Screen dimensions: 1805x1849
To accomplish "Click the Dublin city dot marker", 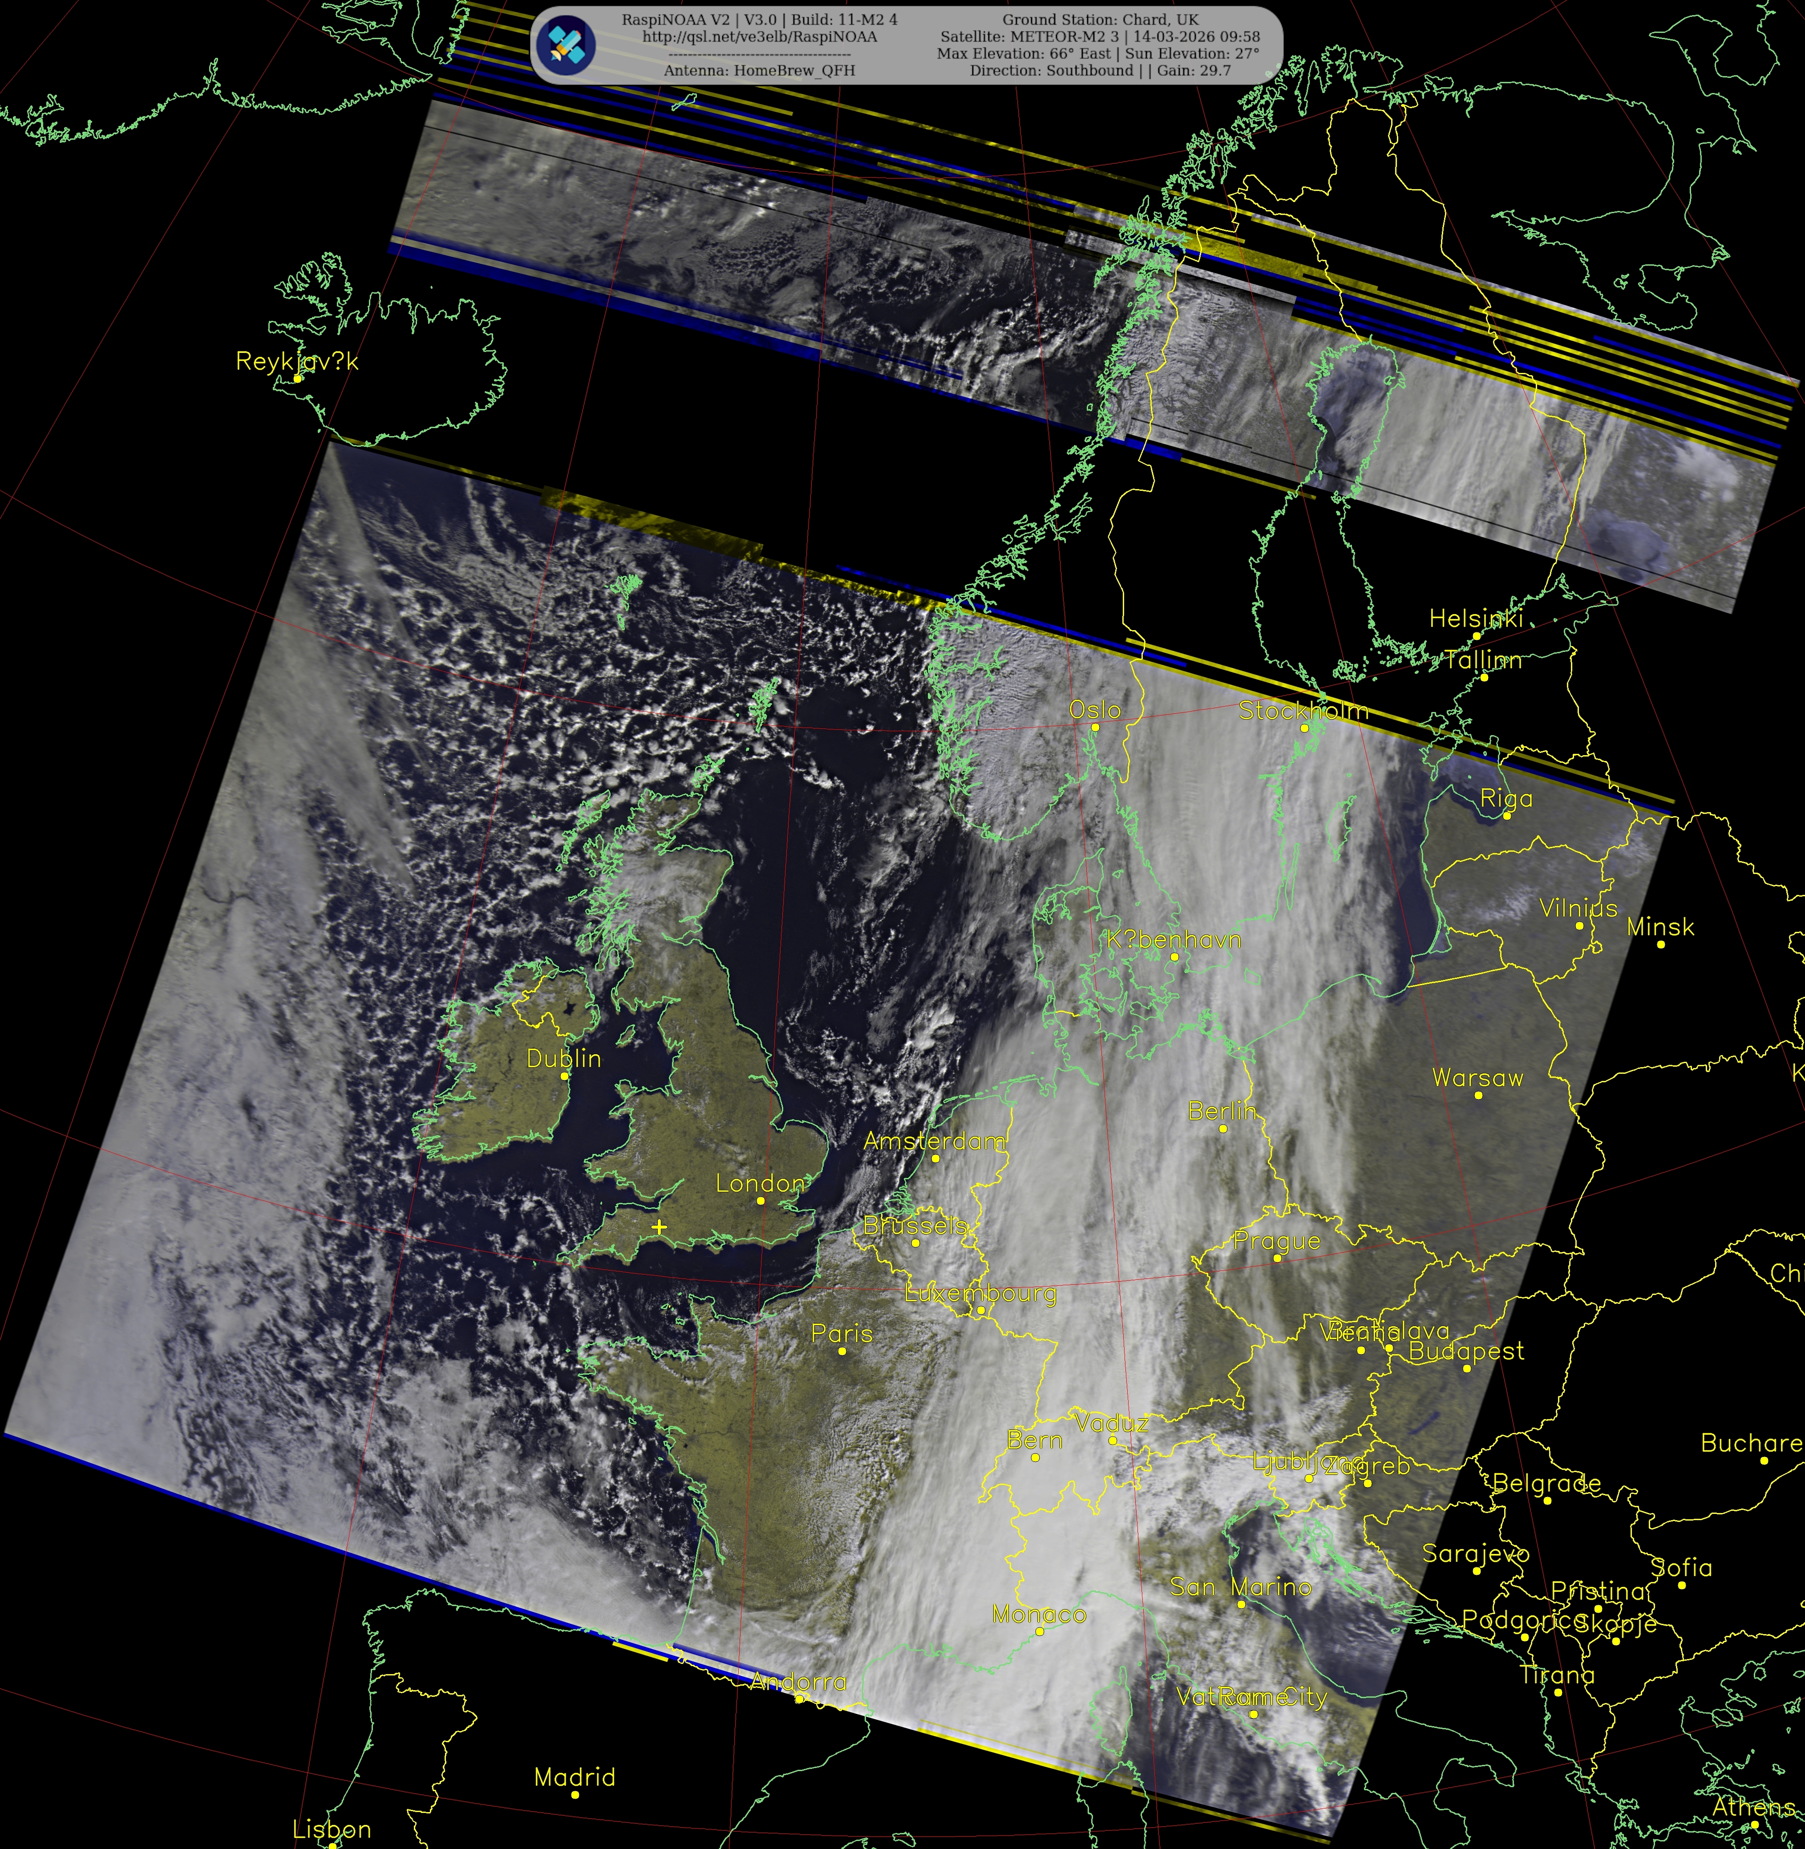I will 564,1076.
